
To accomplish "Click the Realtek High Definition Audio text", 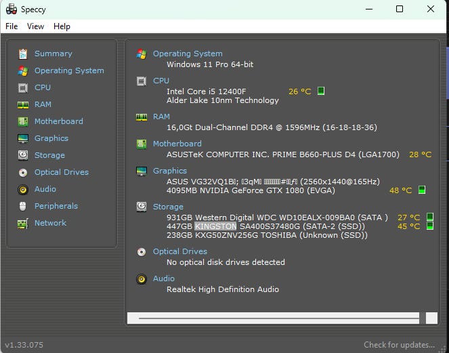I will 223,289.
